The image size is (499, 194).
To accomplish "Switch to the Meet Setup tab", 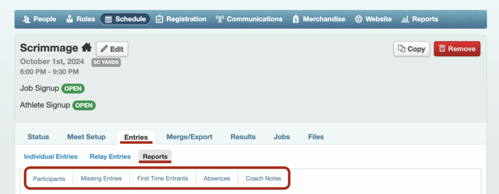I will click(86, 137).
